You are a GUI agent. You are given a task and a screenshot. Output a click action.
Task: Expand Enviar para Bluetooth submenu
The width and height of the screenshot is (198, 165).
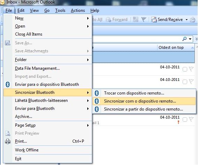pos(88,109)
